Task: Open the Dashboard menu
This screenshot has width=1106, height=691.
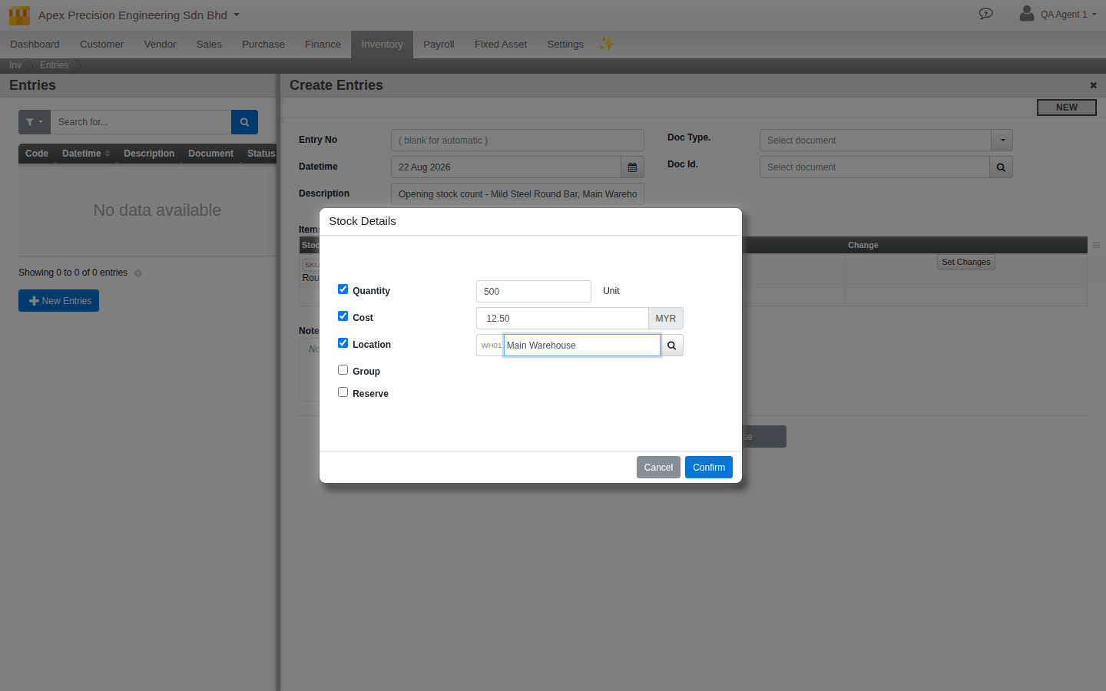Action: coord(35,45)
